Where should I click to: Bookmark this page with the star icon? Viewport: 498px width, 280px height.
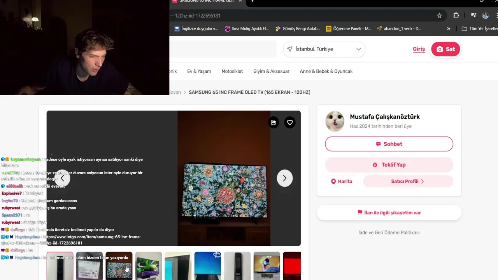click(x=439, y=16)
